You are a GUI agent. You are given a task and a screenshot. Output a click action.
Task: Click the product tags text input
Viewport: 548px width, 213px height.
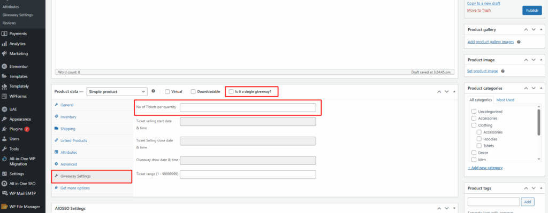[494, 201]
